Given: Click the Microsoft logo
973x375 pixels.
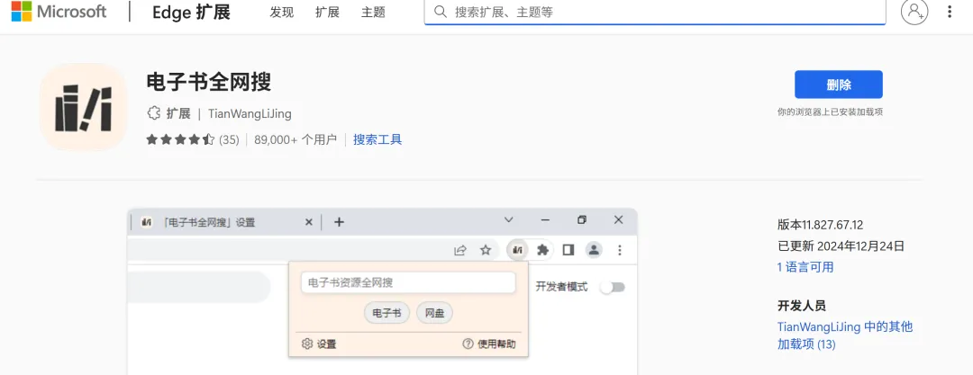Looking at the screenshot, I should (59, 11).
